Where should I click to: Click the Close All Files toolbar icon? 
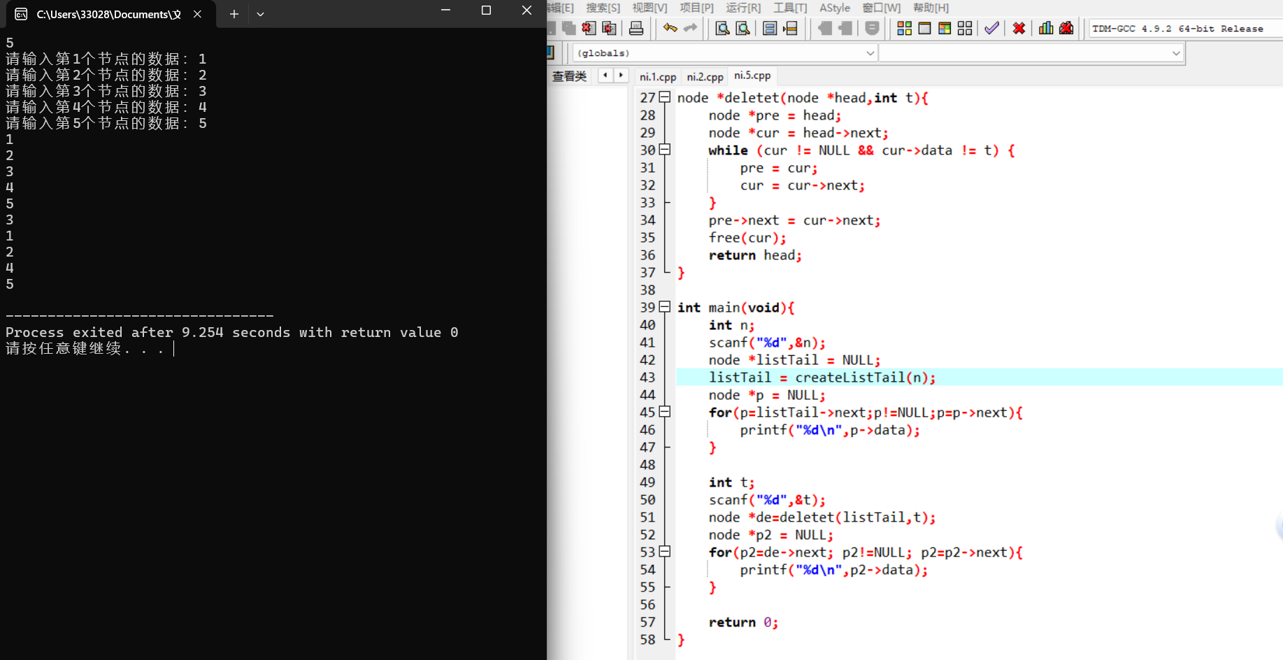610,28
